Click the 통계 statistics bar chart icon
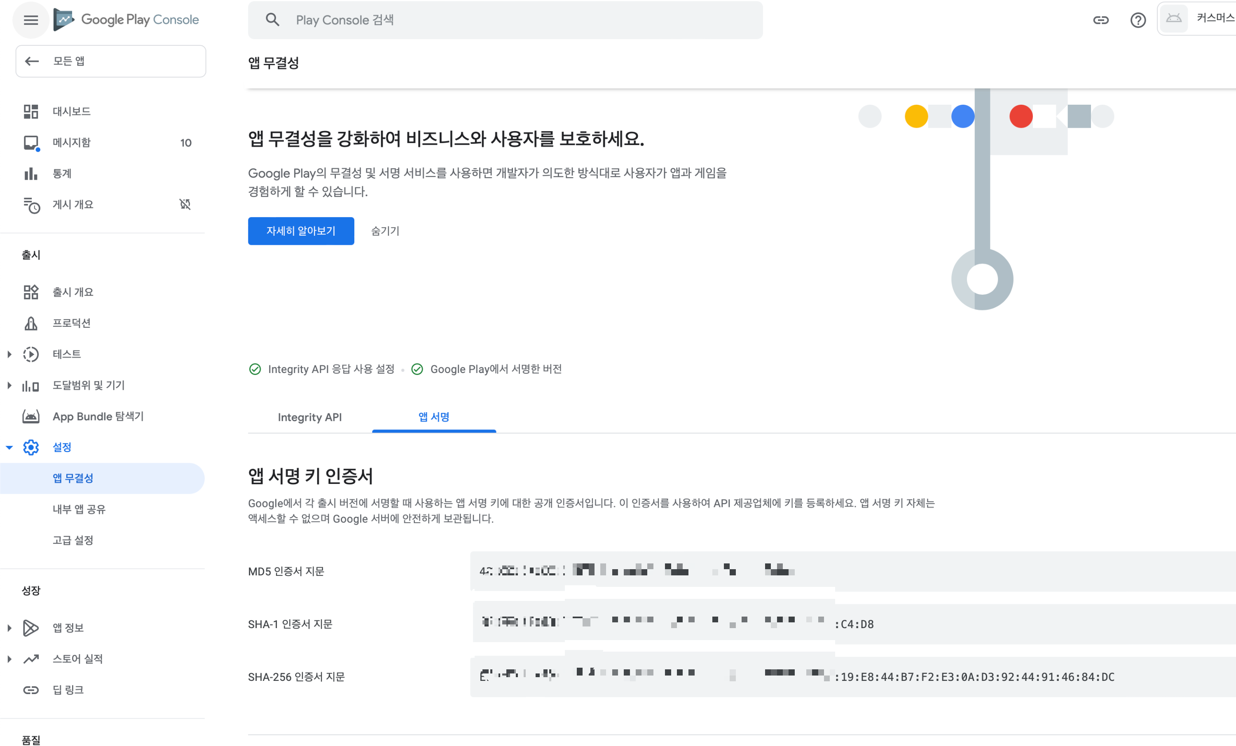1236x746 pixels. (x=30, y=174)
